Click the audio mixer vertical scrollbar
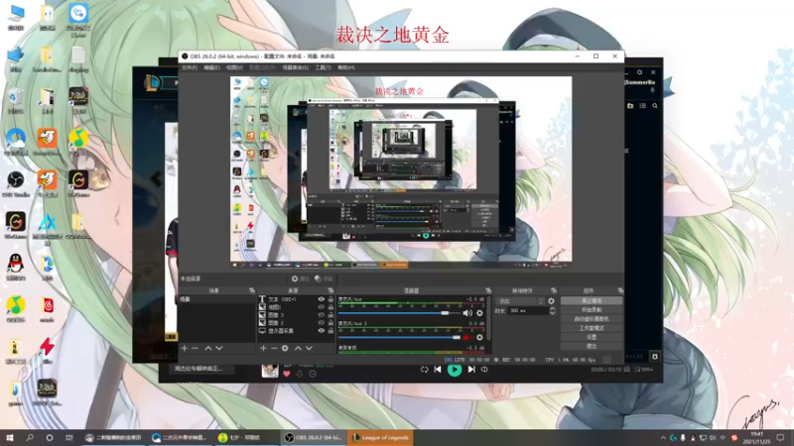Image resolution: width=794 pixels, height=446 pixels. pyautogui.click(x=488, y=318)
